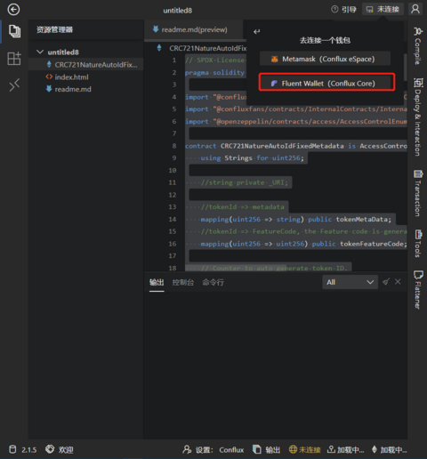The width and height of the screenshot is (427, 459).
Task: Open the 引导 guide help button
Action: pos(343,10)
